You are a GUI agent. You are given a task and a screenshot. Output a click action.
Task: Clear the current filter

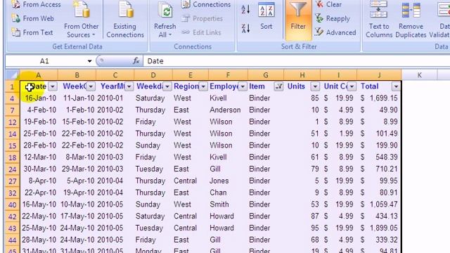(x=328, y=5)
